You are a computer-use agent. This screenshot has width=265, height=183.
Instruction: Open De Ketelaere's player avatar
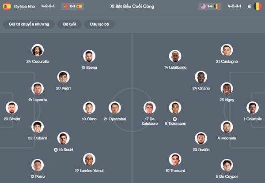click(150, 108)
